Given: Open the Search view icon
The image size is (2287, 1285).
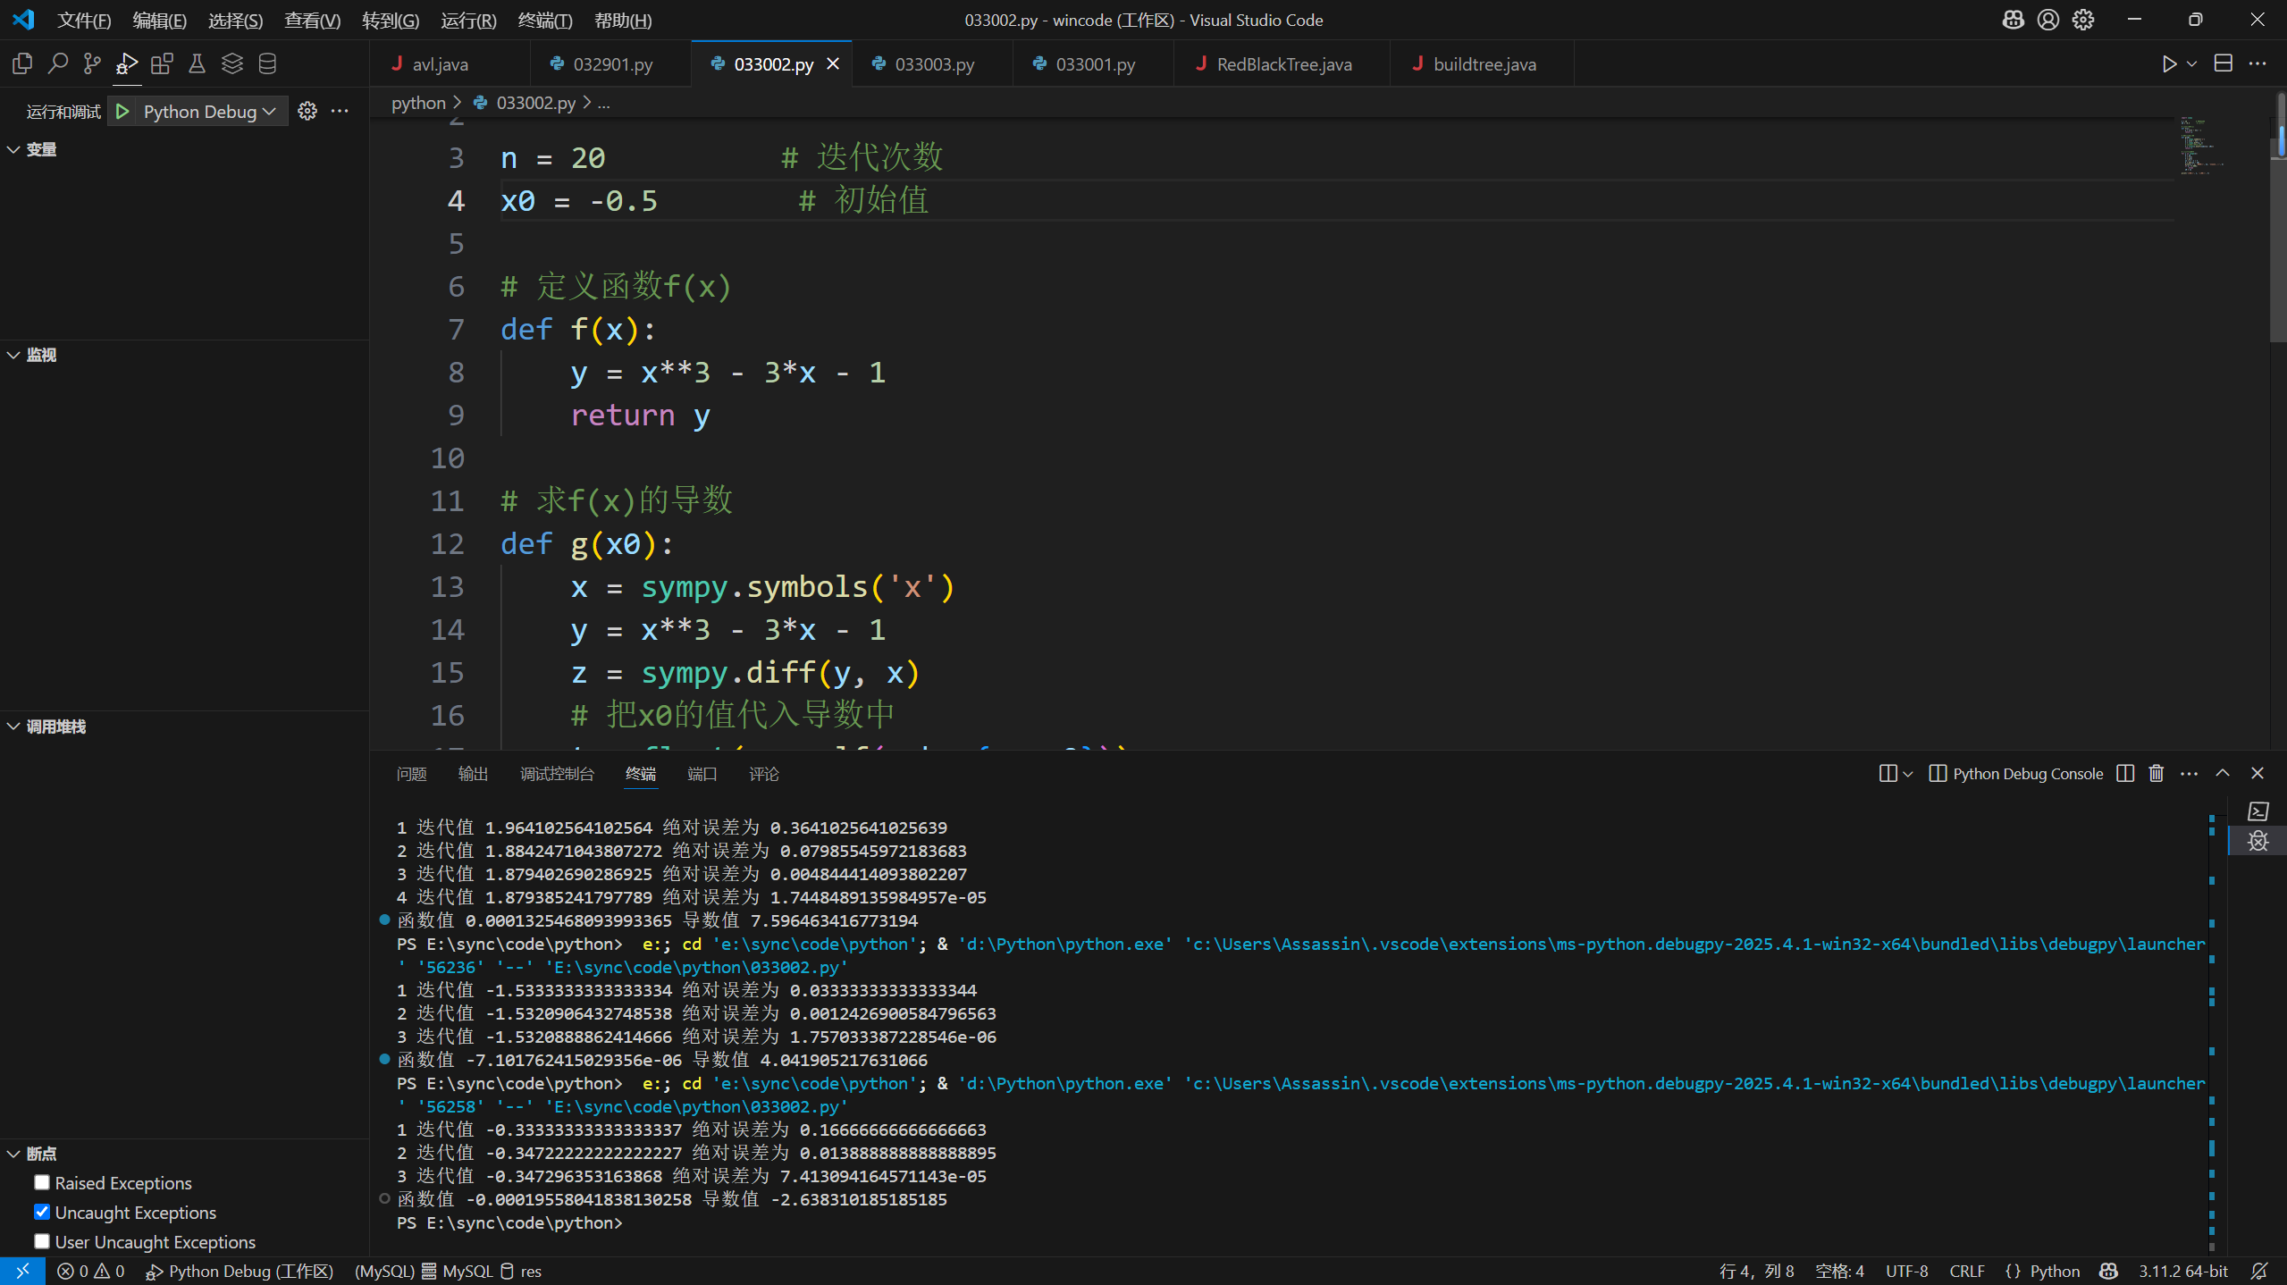Looking at the screenshot, I should tap(57, 63).
